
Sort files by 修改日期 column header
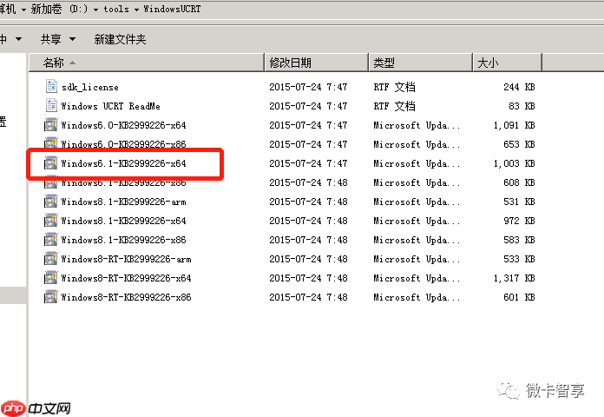tap(316, 63)
